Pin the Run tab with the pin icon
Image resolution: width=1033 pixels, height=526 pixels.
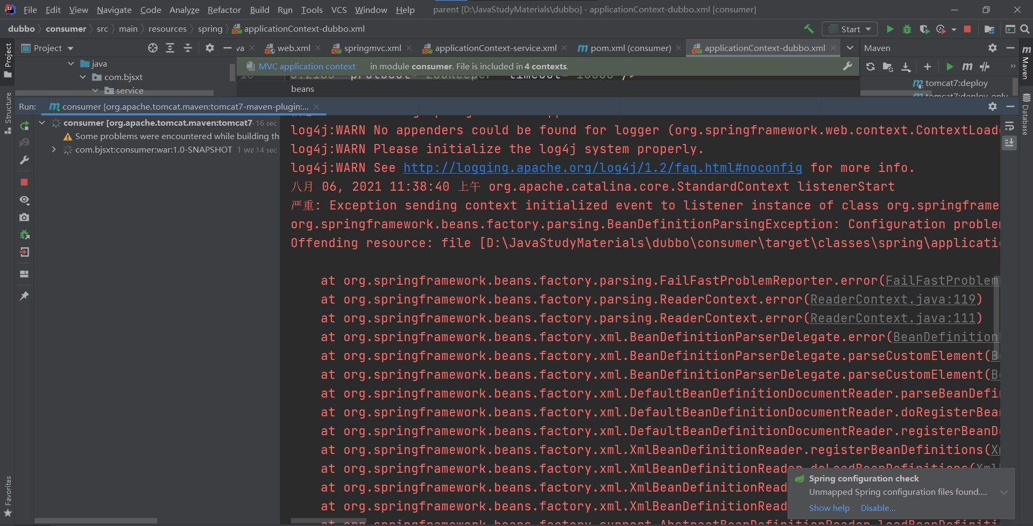(24, 296)
